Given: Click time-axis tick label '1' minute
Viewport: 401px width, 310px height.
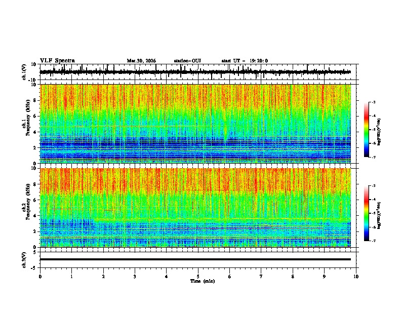Looking at the screenshot, I should point(71,277).
